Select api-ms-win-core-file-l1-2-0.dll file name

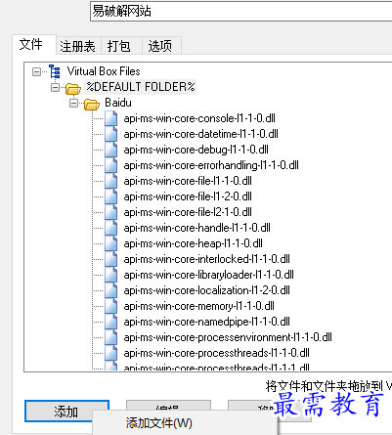click(188, 196)
